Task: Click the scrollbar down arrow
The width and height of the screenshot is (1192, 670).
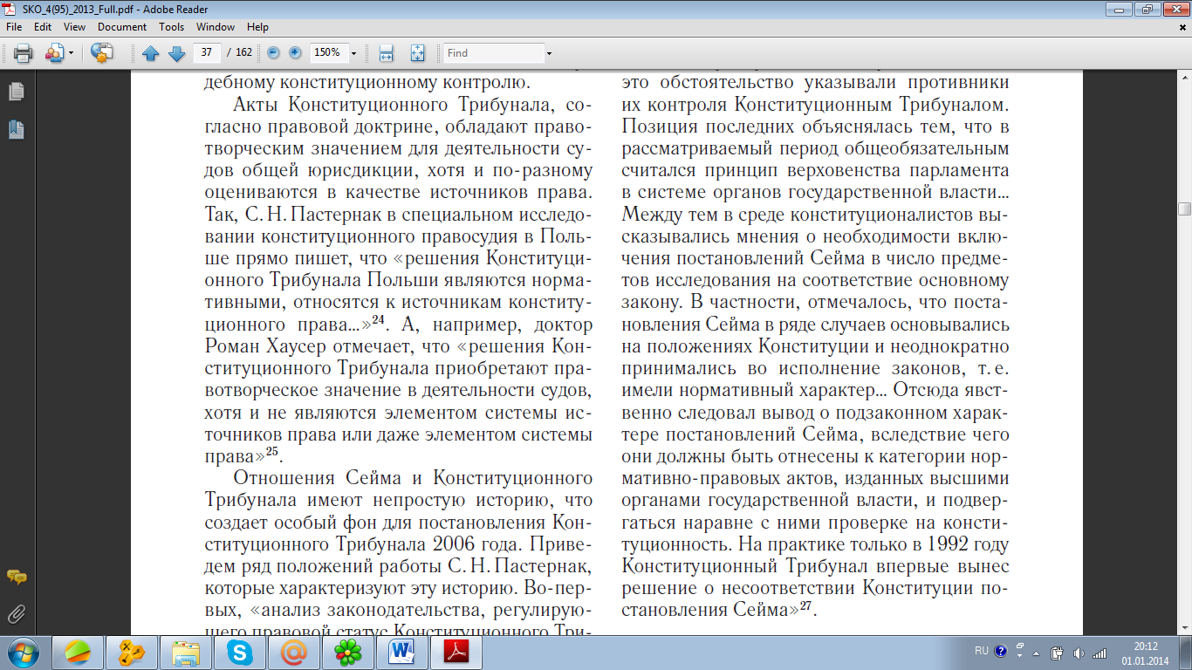Action: coord(1184,629)
